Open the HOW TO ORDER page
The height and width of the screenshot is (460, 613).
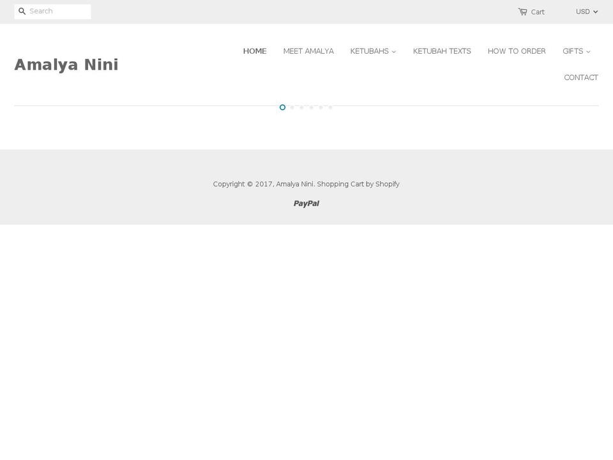(517, 51)
